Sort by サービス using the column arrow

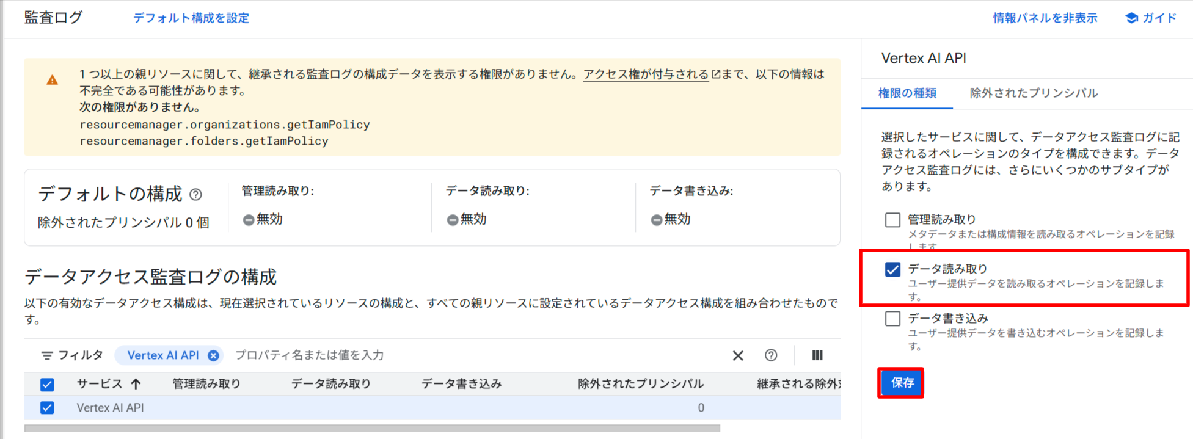coord(136,383)
